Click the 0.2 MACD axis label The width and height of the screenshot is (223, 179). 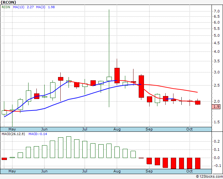click(x=216, y=142)
